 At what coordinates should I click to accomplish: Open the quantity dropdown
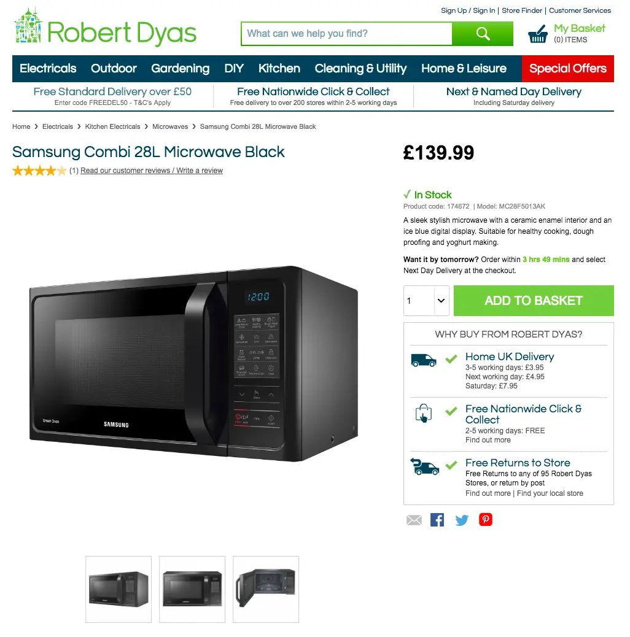pos(426,301)
